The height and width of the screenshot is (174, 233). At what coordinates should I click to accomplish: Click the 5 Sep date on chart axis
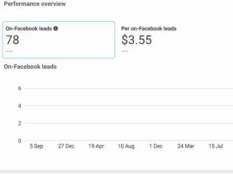[x=36, y=146]
